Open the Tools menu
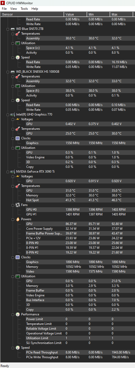The height and width of the screenshot is (368, 135). 24,9
